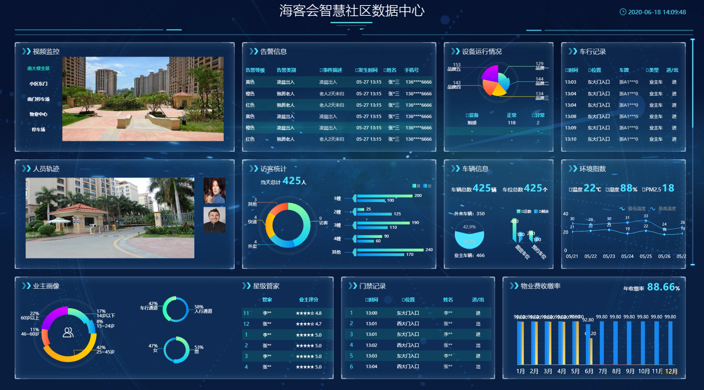Click the woman's face thumbnail in 人员轨迹

point(214,190)
